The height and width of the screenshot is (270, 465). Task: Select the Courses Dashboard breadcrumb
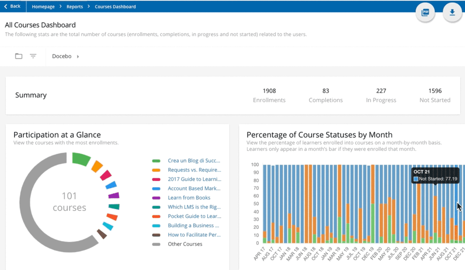(x=115, y=7)
